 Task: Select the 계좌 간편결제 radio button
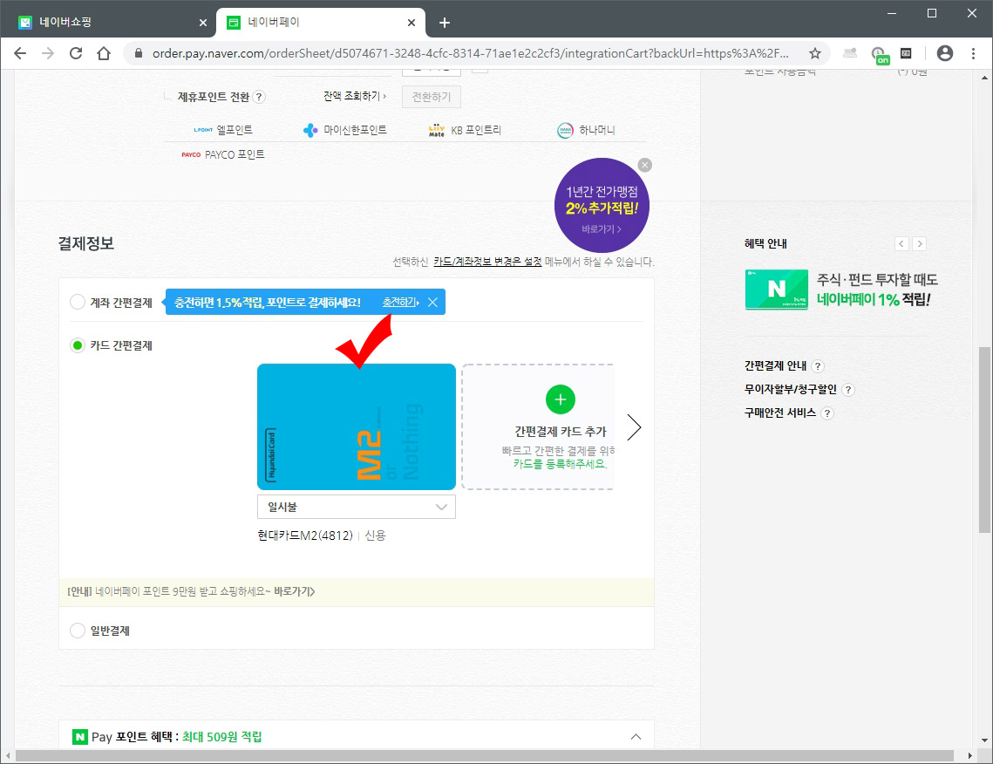click(x=77, y=302)
